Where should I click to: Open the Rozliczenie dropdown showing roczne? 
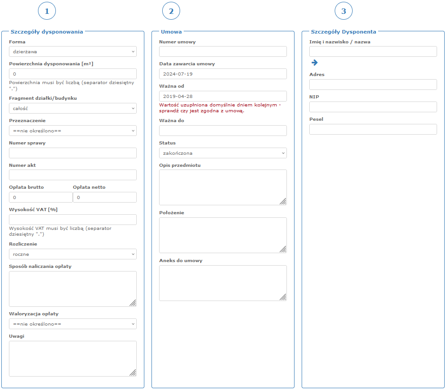(x=72, y=254)
